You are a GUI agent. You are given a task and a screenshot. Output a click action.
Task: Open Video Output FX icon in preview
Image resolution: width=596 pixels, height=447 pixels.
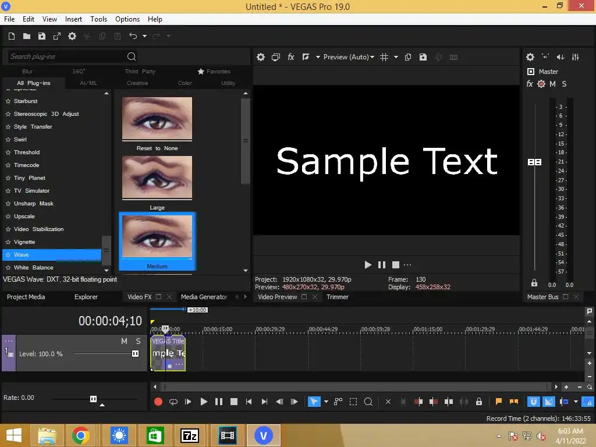(291, 57)
